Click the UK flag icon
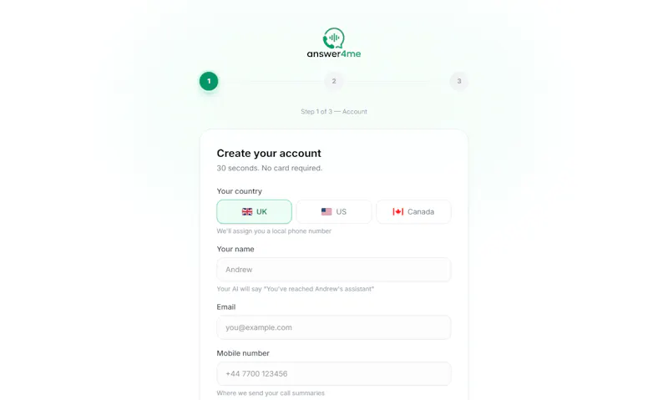 coord(247,212)
